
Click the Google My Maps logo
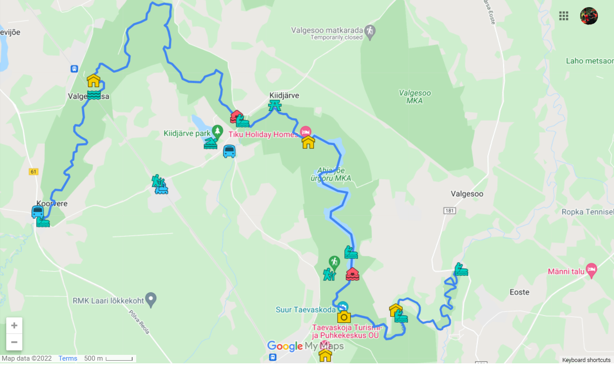305,346
